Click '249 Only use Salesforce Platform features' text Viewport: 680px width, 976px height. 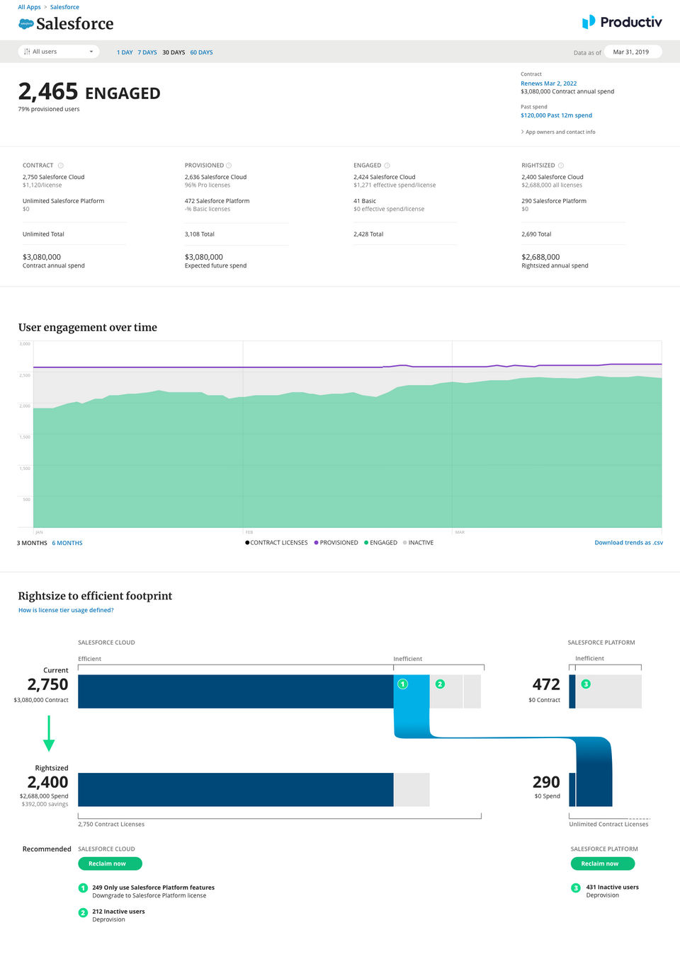click(153, 888)
